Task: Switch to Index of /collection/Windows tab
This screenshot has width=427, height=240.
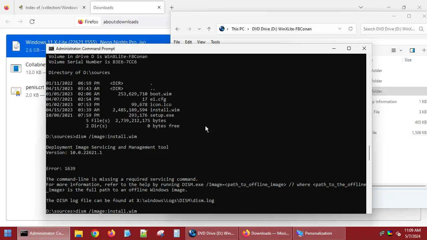Action: point(52,7)
